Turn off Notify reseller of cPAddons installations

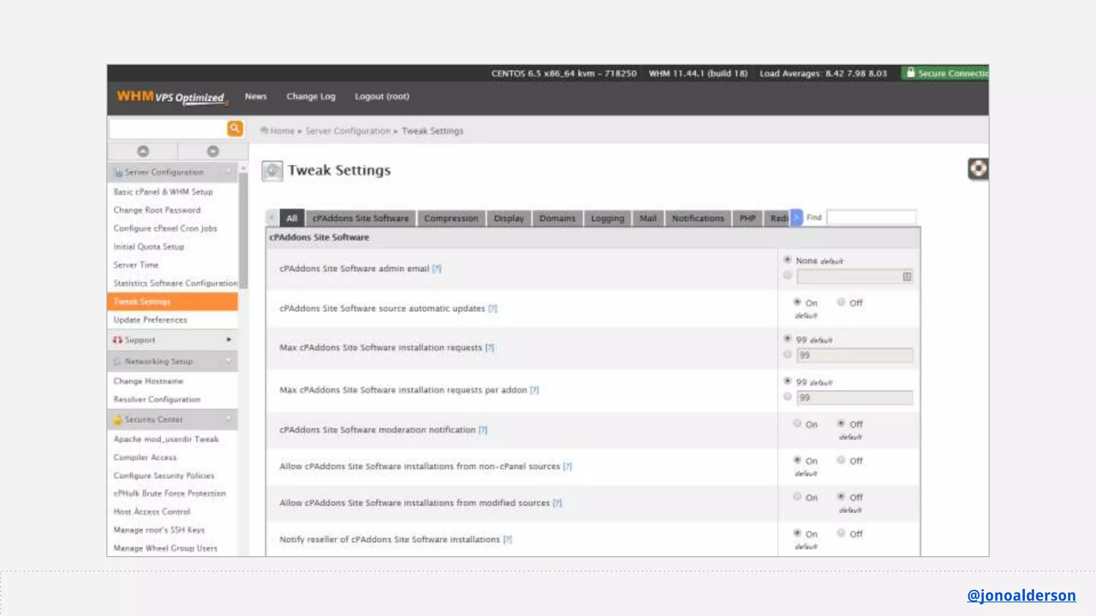pos(841,534)
